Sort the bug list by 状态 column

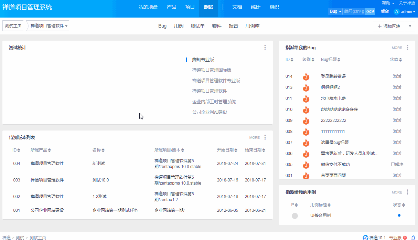(x=396, y=60)
